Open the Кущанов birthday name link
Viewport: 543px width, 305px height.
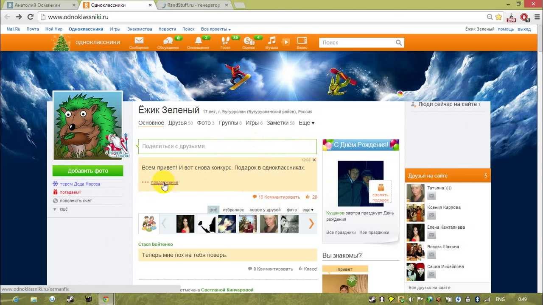pos(335,213)
